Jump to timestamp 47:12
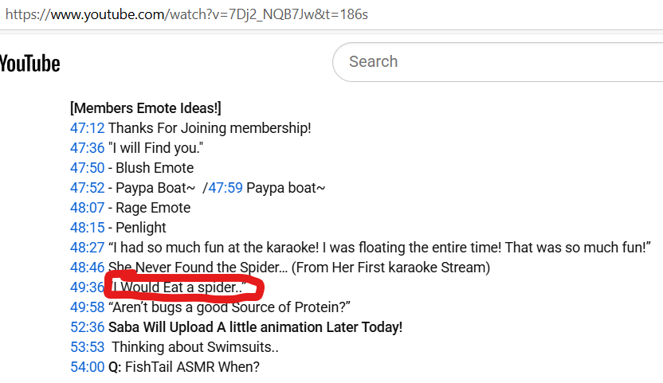 click(87, 127)
